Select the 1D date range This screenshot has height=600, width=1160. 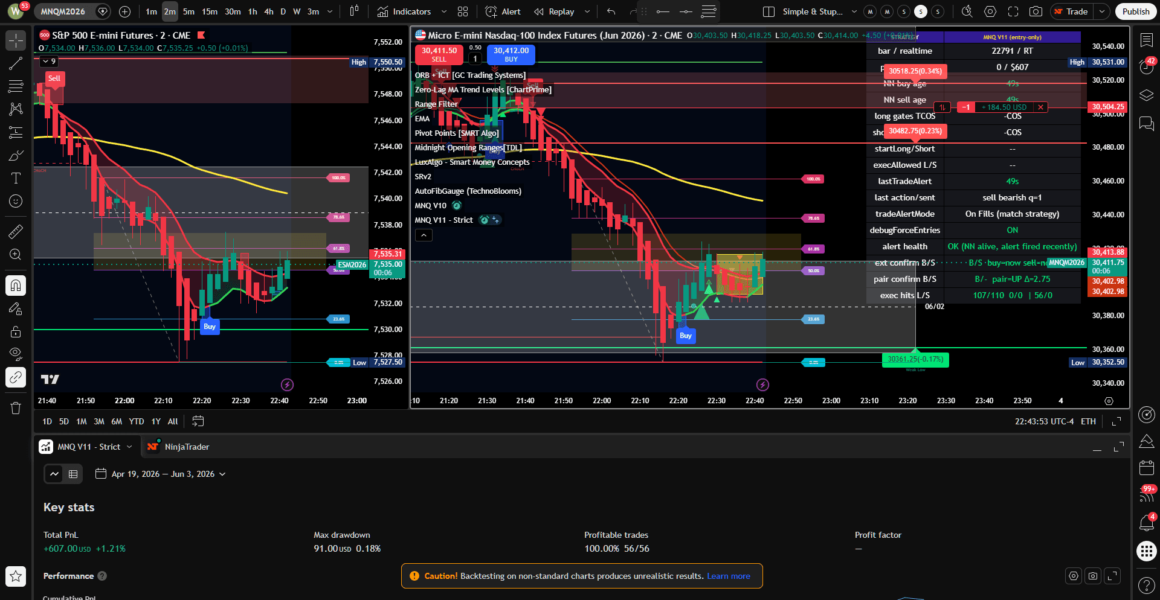pyautogui.click(x=47, y=421)
